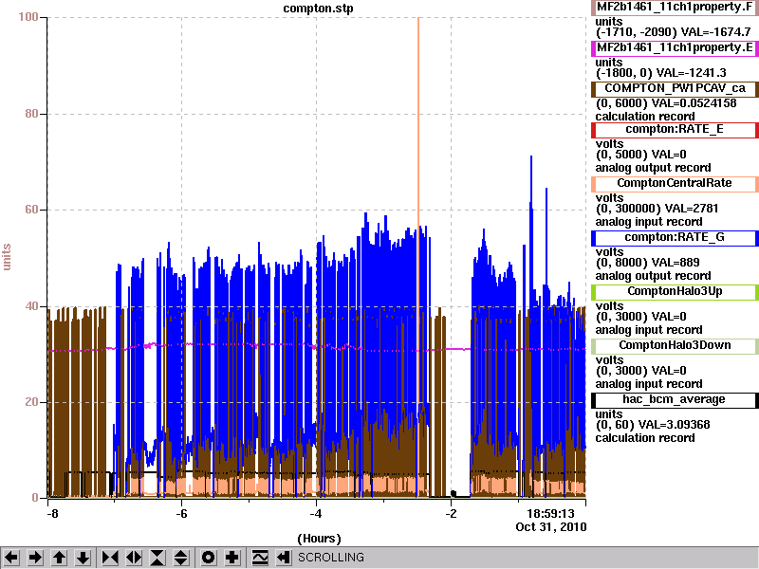The width and height of the screenshot is (759, 569).
Task: Click the -8 hours x-axis tick label
Action: coord(52,514)
